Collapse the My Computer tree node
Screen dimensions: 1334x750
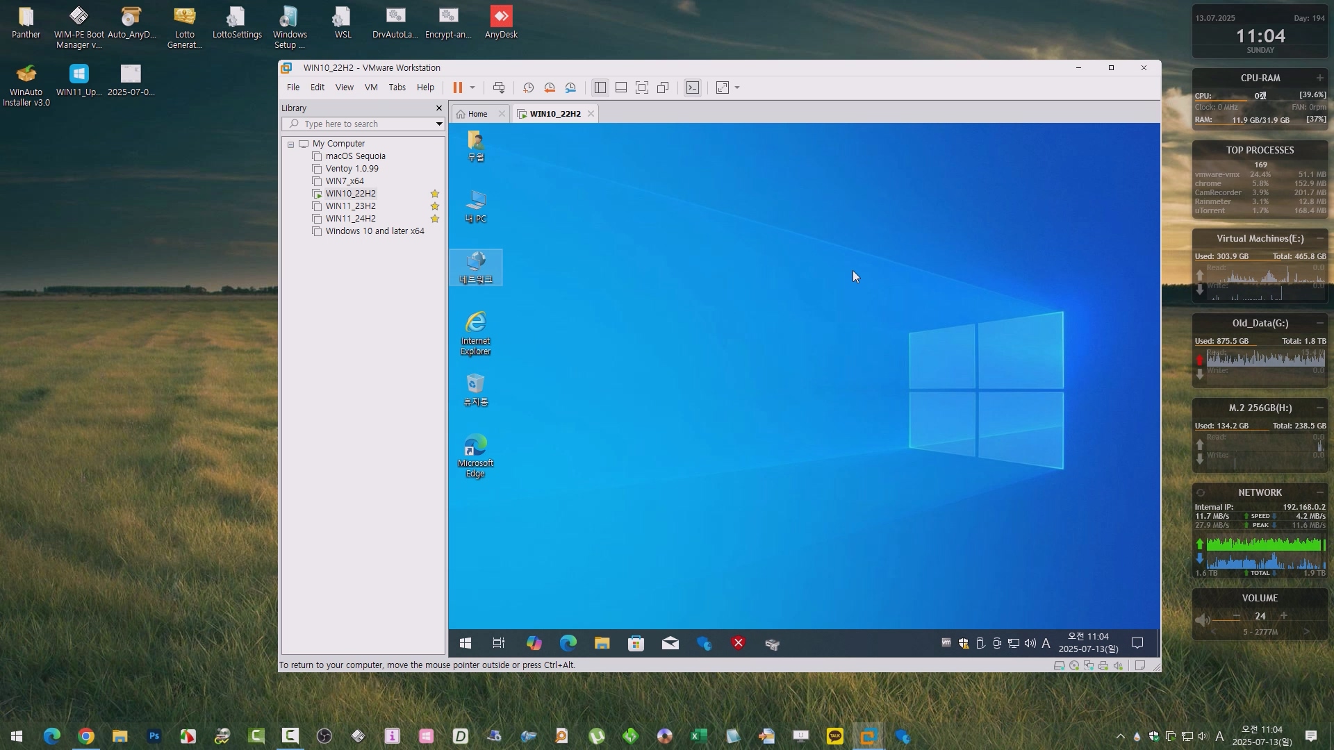291,144
